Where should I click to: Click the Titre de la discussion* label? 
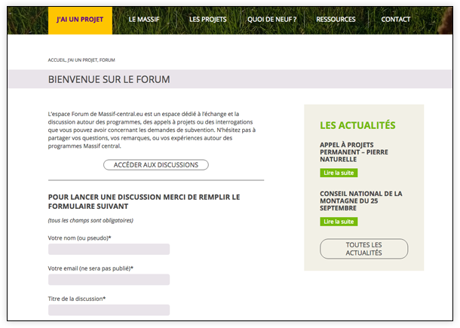point(77,299)
